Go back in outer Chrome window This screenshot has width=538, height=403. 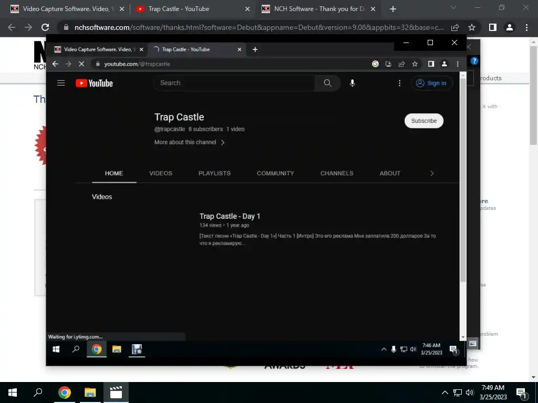[x=12, y=27]
